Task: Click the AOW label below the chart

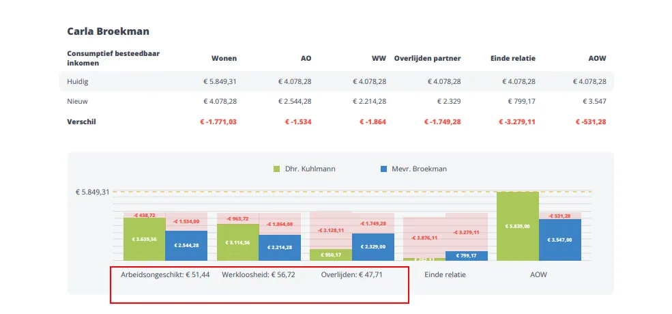Action: (x=539, y=274)
